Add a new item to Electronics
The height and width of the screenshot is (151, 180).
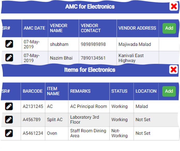(169, 91)
